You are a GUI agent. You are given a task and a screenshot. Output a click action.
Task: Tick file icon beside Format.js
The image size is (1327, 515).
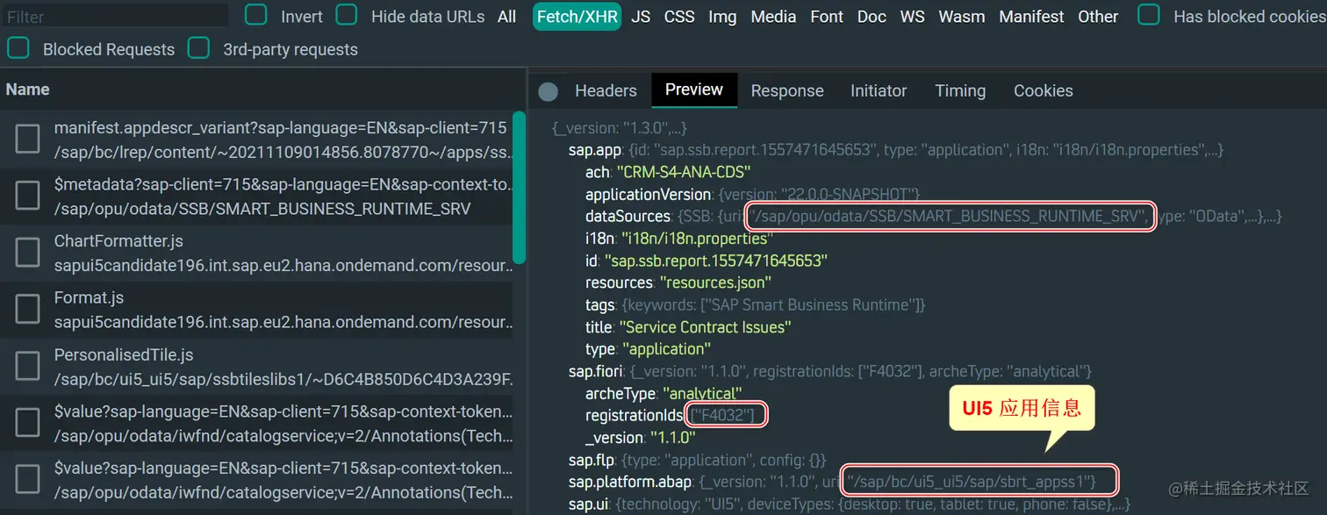(x=28, y=309)
